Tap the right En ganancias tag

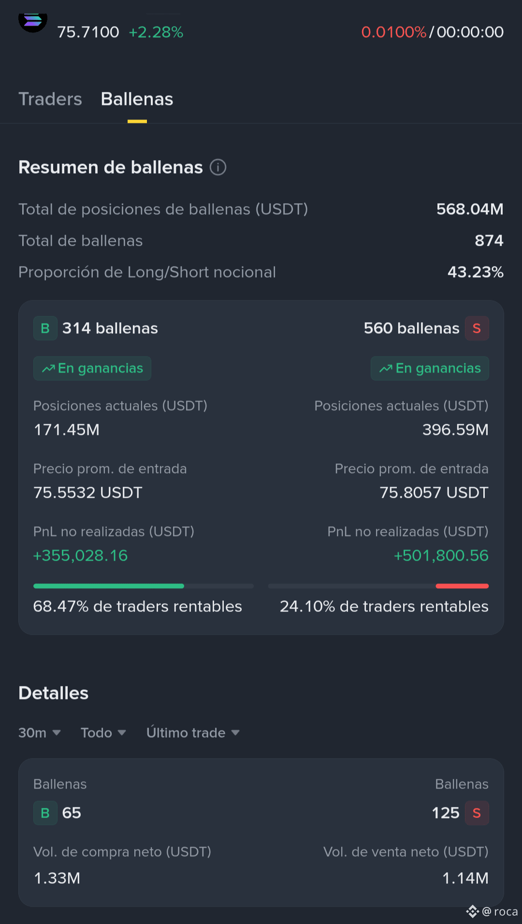tap(430, 369)
